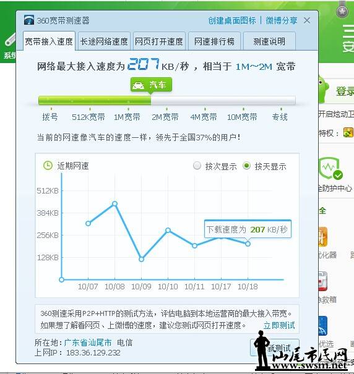Open the 网页打开速度 tab
This screenshot has width=354, height=374.
[159, 41]
